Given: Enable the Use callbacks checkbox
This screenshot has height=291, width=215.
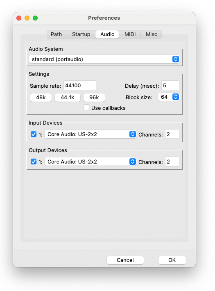Looking at the screenshot, I should (86, 108).
